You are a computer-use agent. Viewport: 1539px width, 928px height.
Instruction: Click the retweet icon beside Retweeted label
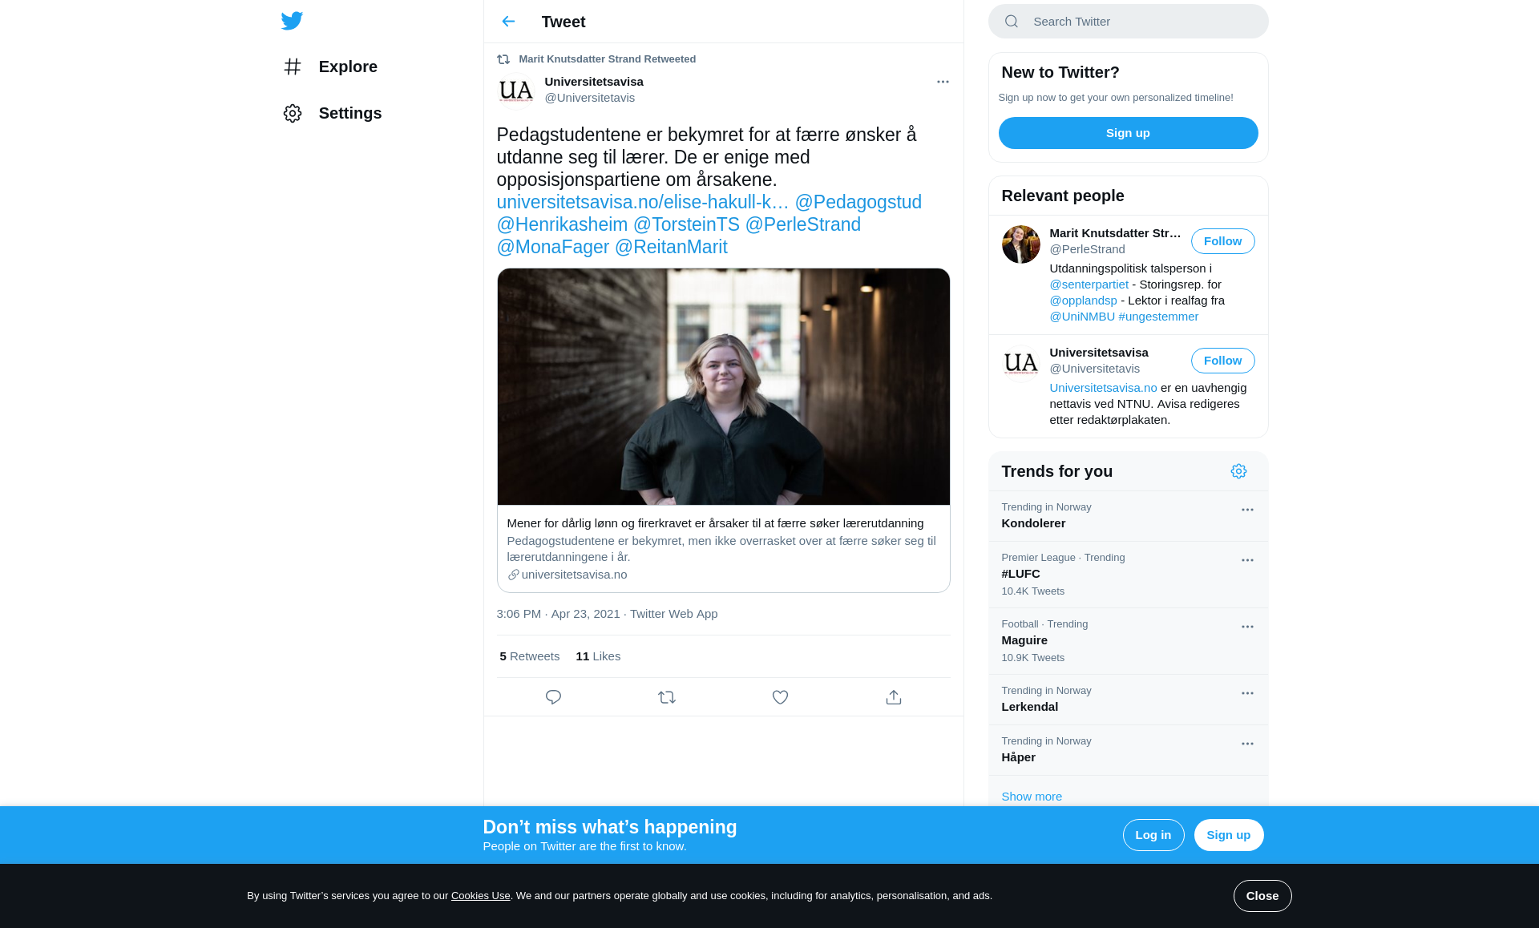coord(503,59)
